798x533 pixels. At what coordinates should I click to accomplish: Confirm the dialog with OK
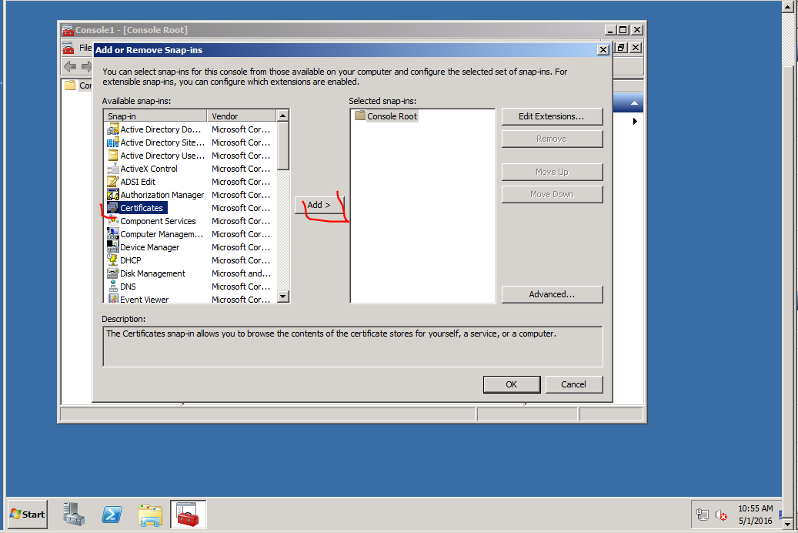[512, 384]
